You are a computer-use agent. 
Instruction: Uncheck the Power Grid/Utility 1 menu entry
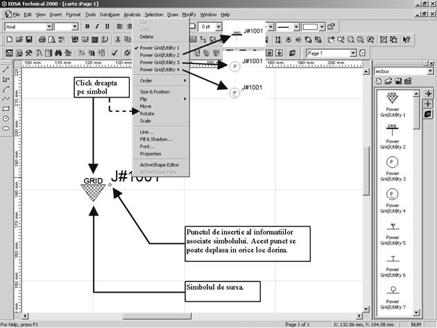(160, 47)
